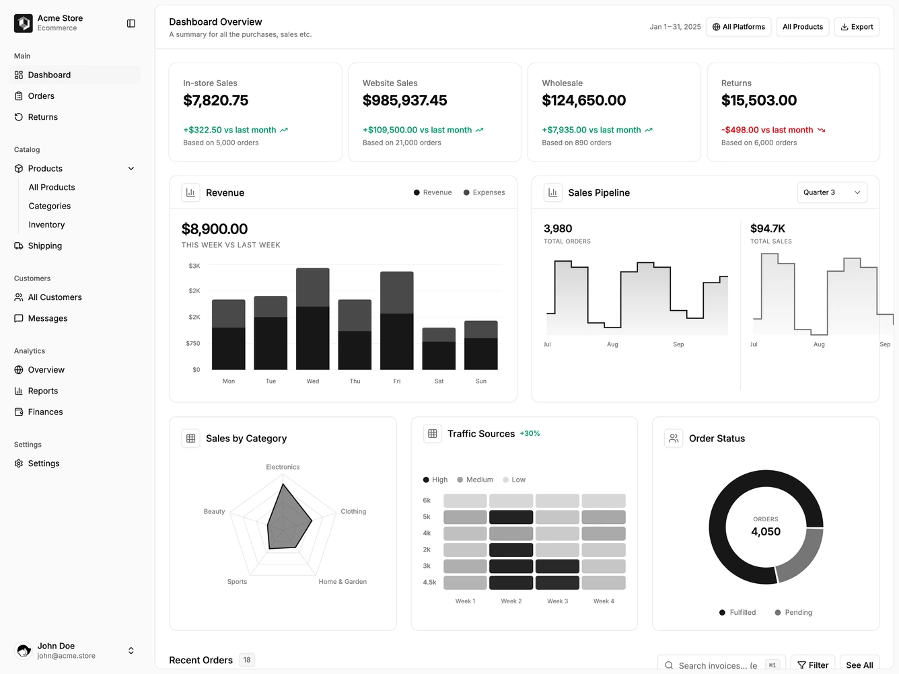
Task: Toggle the Revenue legend series
Action: click(433, 192)
